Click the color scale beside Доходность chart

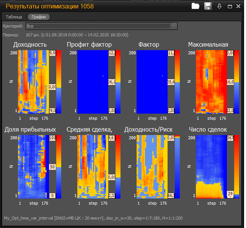coord(59,82)
